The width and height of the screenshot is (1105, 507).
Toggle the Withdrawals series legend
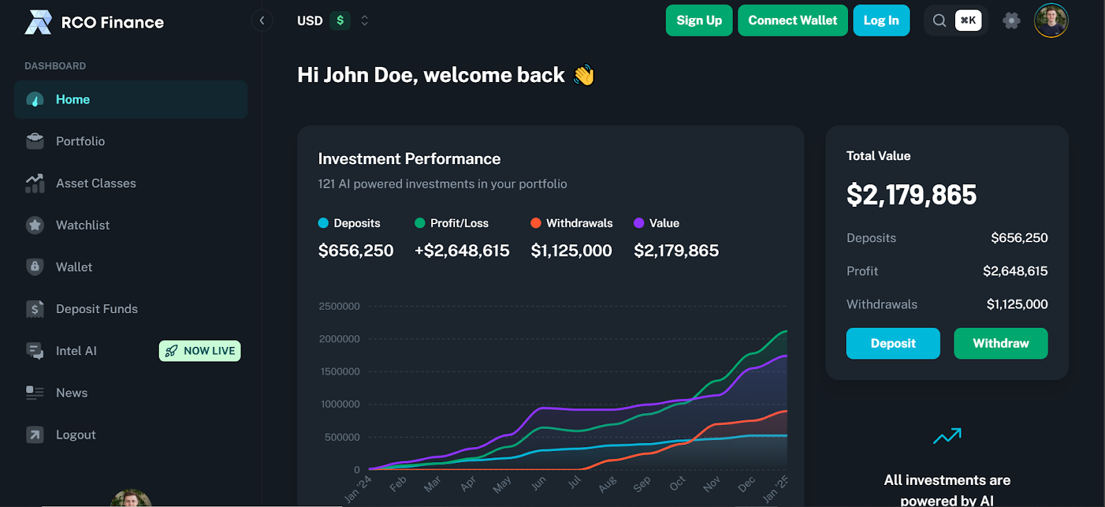pos(571,223)
